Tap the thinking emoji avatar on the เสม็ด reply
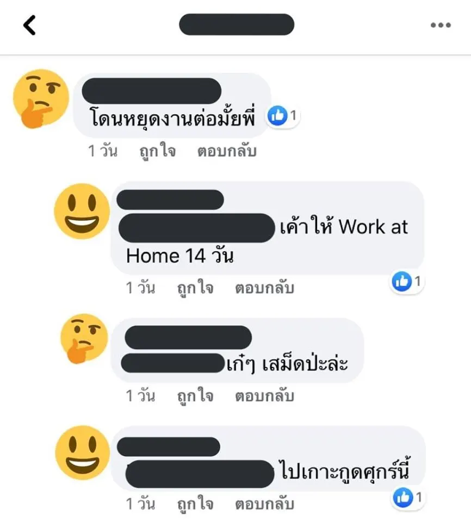The height and width of the screenshot is (522, 471). 84,338
